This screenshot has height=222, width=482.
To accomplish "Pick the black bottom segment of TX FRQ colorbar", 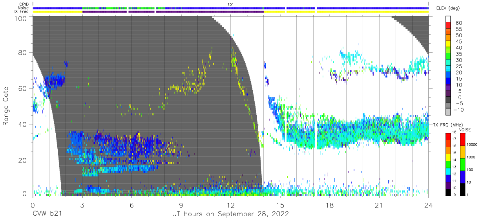I will pos(448,191).
